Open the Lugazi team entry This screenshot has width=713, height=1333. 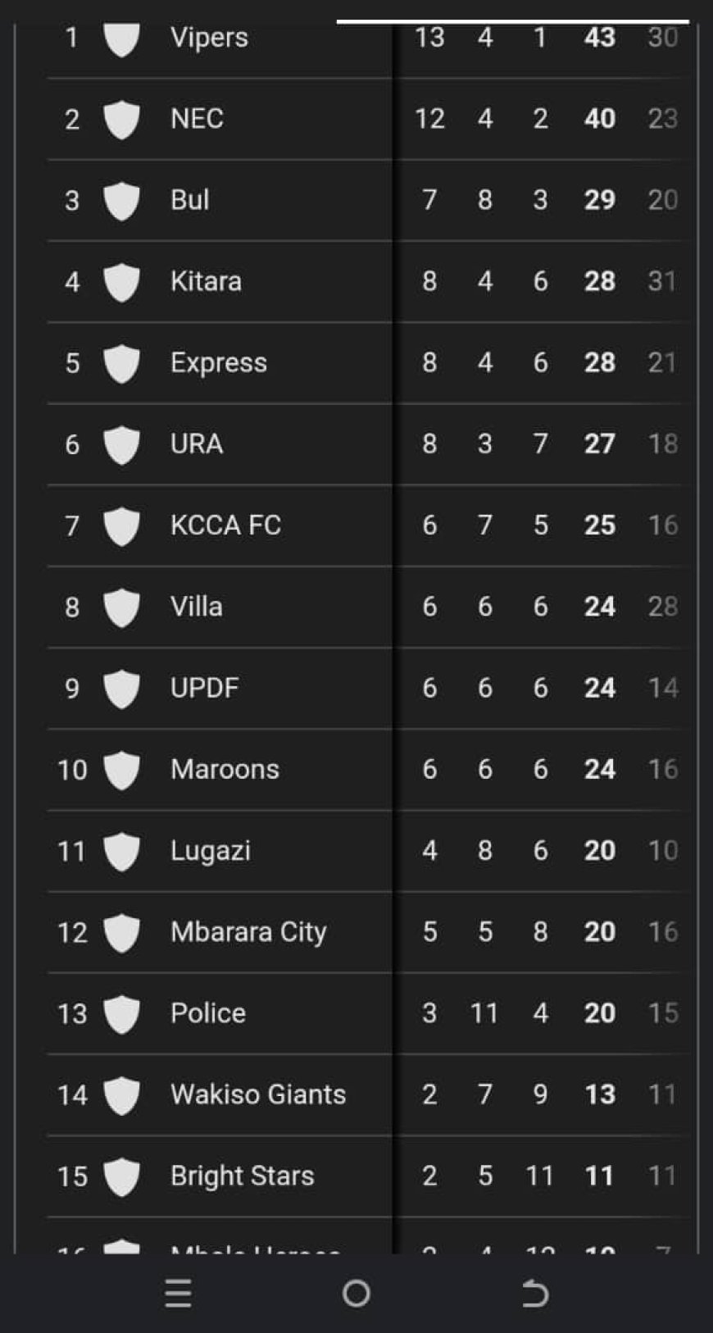pyautogui.click(x=210, y=851)
